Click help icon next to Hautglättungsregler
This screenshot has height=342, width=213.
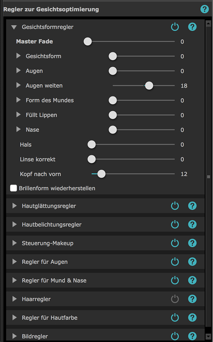pos(192,206)
